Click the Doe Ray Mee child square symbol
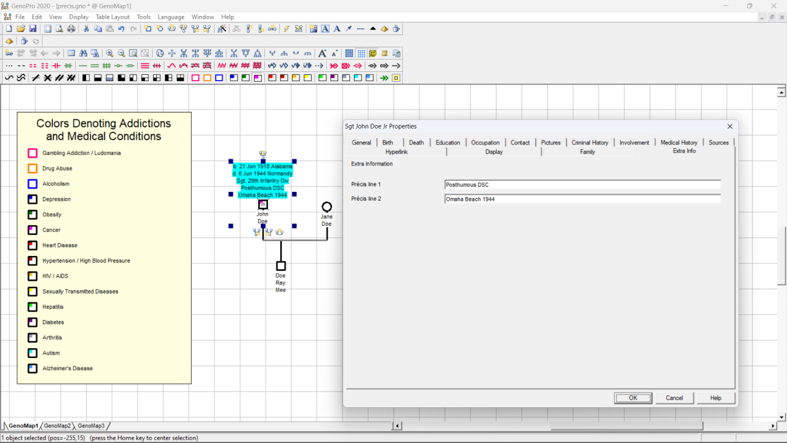787x443 pixels. (x=281, y=266)
